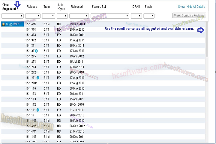The image size is (216, 144).
Task: Click the Show details link
Action: [181, 7]
